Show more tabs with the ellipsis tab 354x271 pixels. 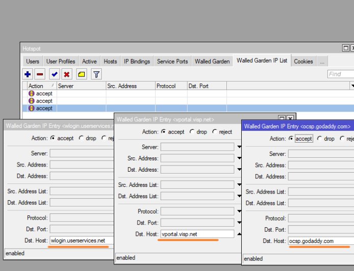point(322,61)
